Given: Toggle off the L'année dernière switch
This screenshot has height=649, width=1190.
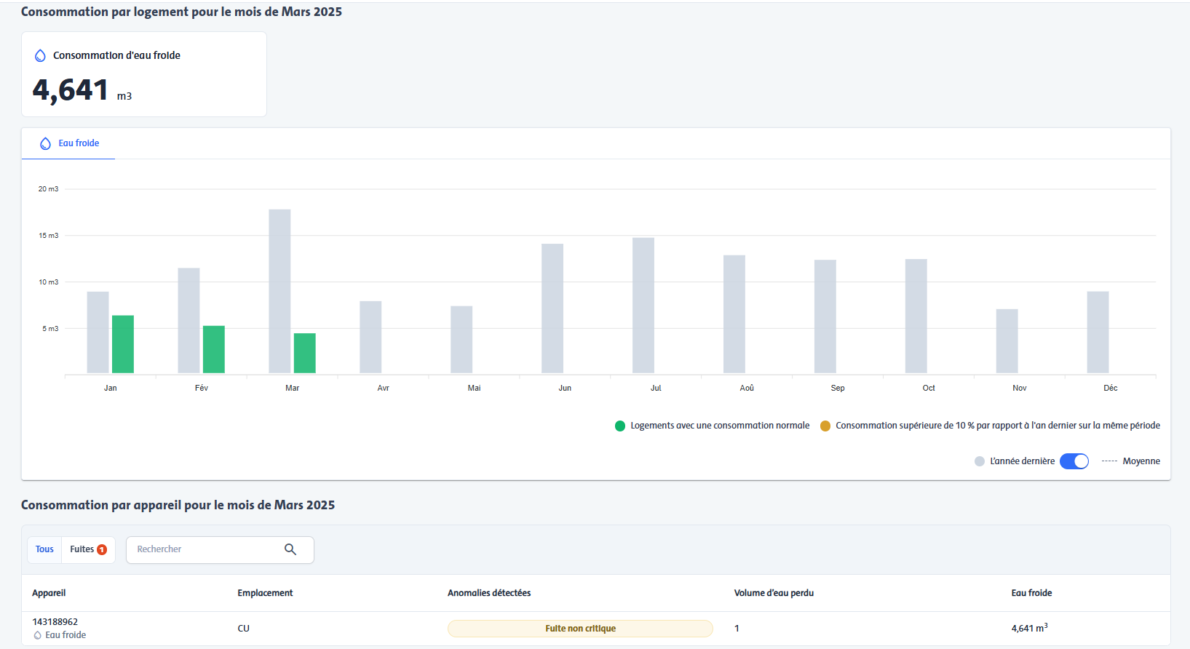Looking at the screenshot, I should (1074, 461).
